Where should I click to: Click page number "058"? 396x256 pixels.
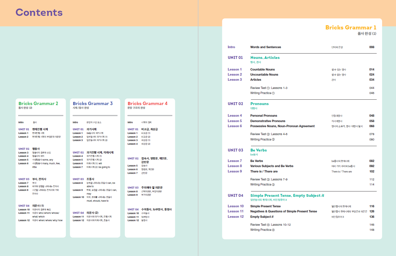tap(372, 121)
